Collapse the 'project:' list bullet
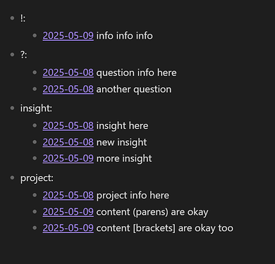 13,177
